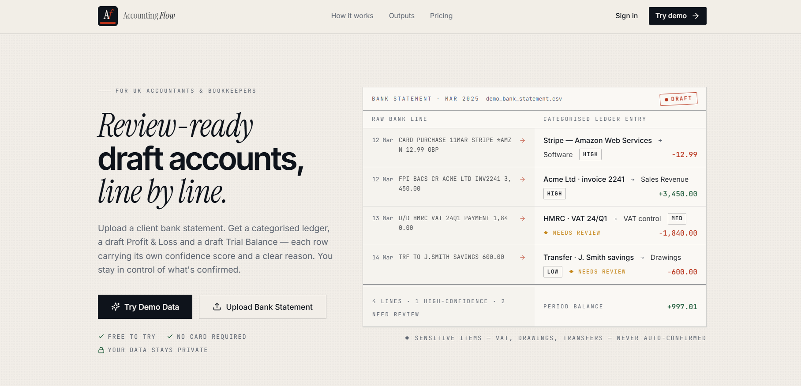The width and height of the screenshot is (801, 386).
Task: Click the SENSITIVE ITEMS never auto-confirmed note
Action: pos(560,338)
